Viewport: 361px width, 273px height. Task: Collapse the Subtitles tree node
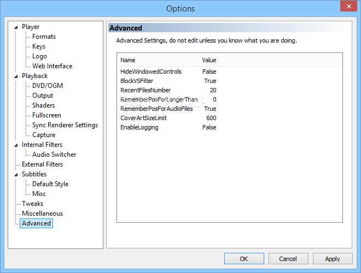click(16, 175)
